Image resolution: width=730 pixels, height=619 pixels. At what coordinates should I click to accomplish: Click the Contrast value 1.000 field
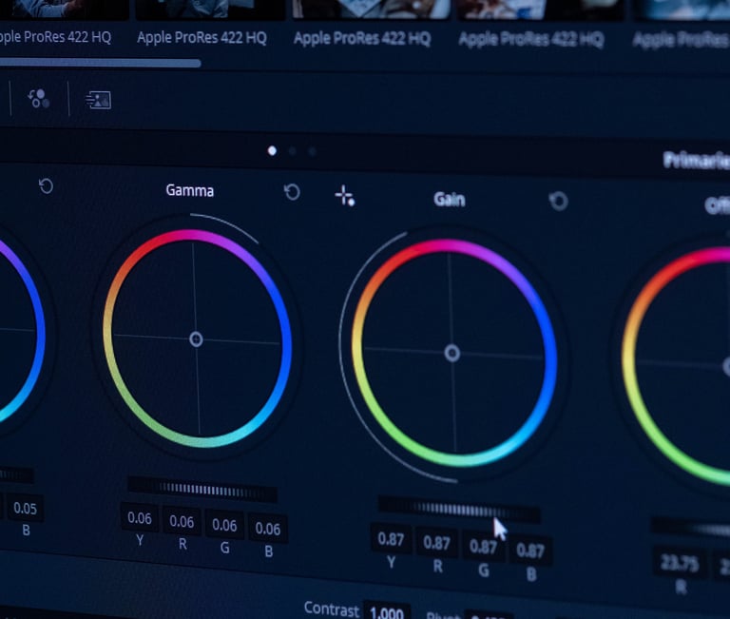[x=387, y=611]
